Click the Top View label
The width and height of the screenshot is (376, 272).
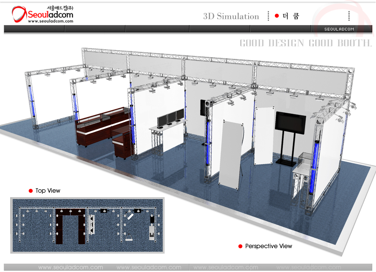(x=48, y=191)
